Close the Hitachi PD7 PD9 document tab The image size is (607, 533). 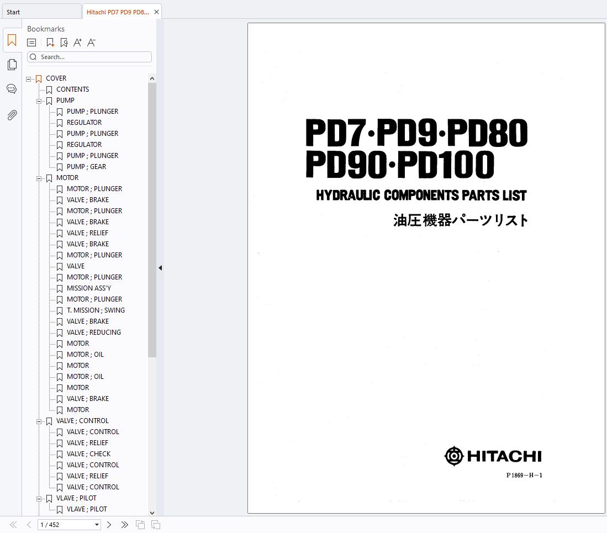tap(156, 12)
